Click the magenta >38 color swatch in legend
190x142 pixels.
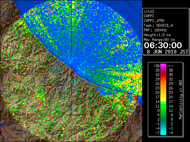pyautogui.click(x=163, y=66)
